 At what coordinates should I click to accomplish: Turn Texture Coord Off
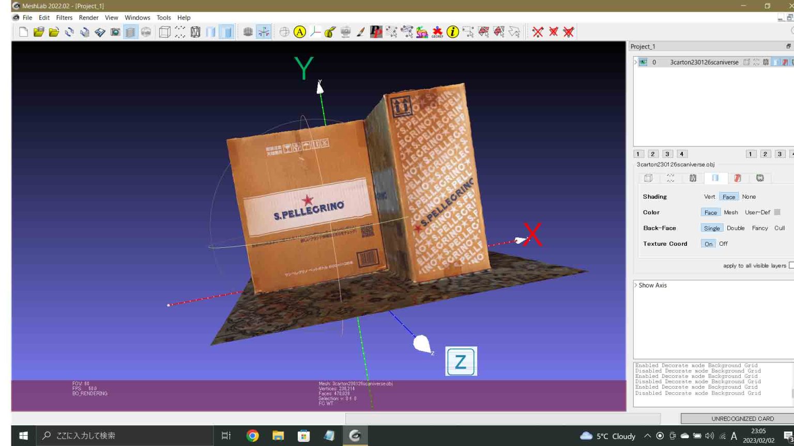(x=723, y=243)
